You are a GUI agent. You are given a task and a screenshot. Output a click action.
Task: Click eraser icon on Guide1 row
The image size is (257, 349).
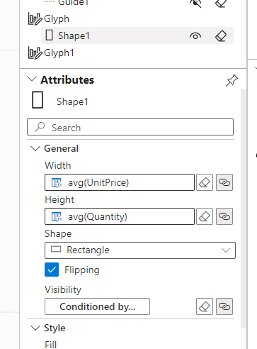pos(221,3)
